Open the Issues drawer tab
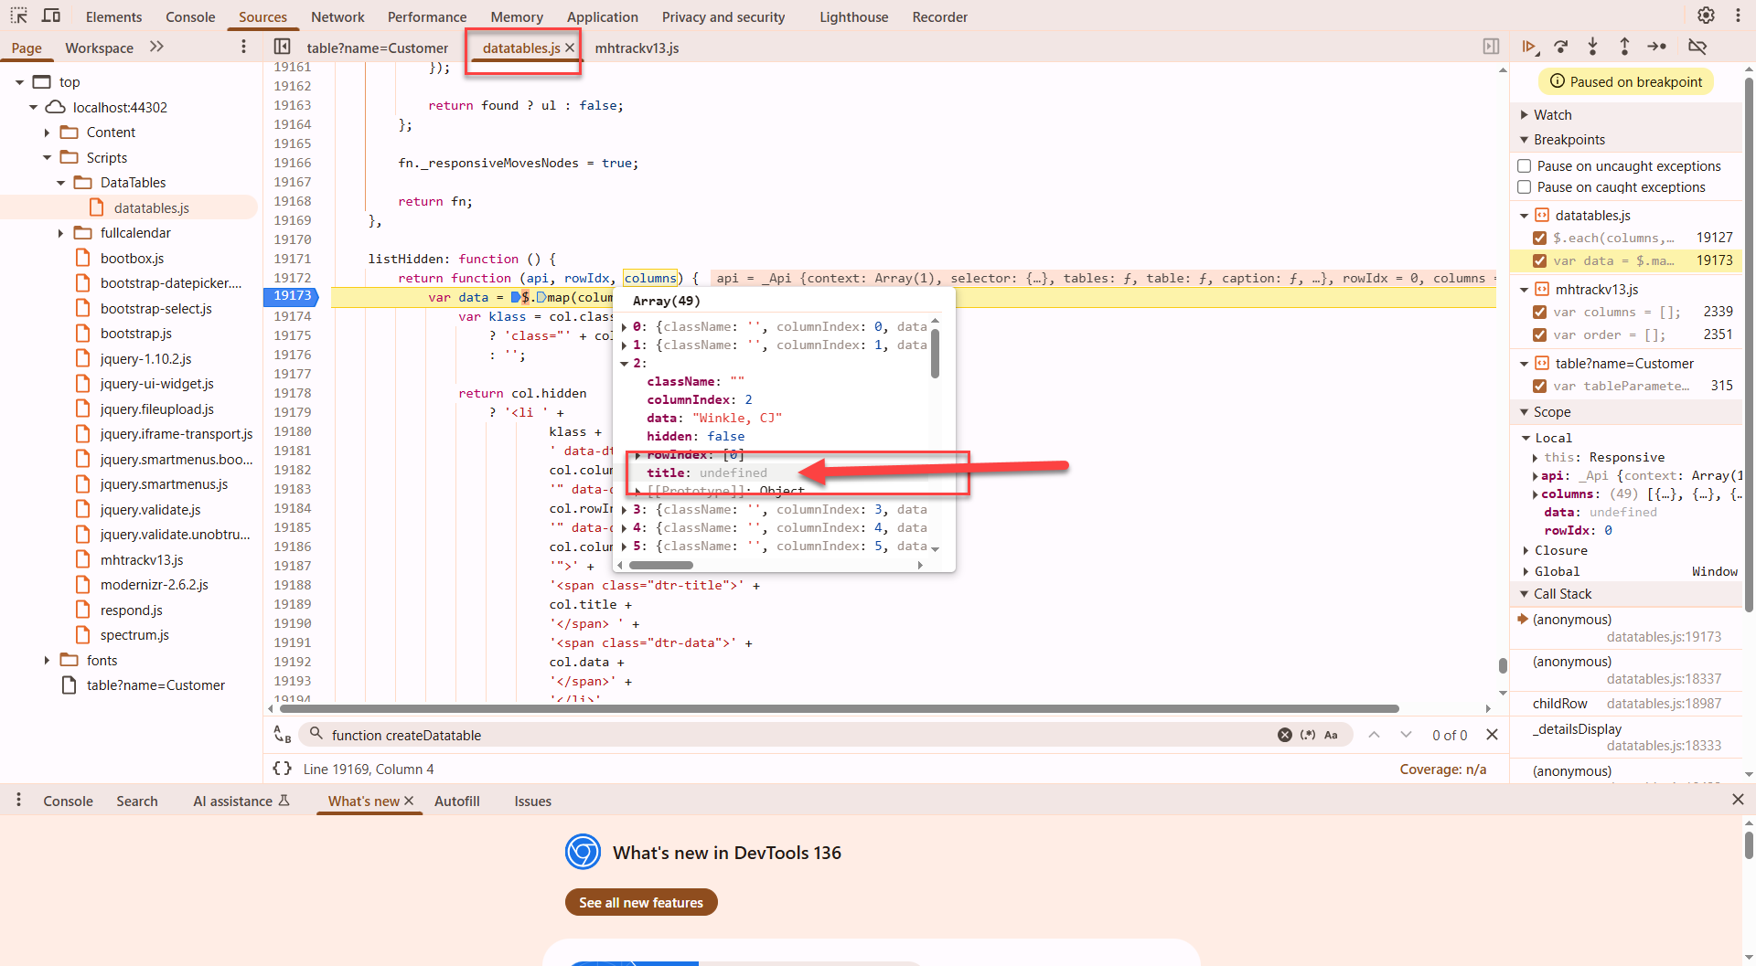The height and width of the screenshot is (966, 1756). pos(532,801)
